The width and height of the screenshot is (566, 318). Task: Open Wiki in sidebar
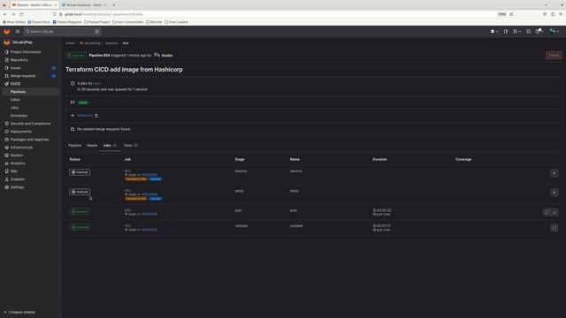click(14, 171)
